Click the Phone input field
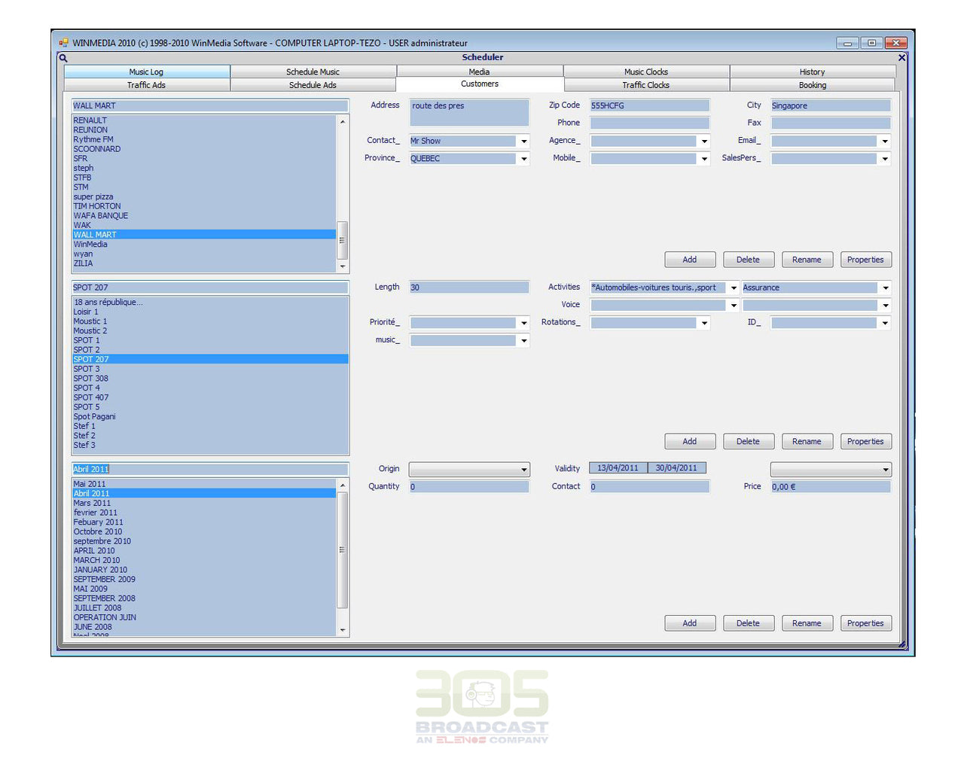Screen dimensions: 964x758 [x=649, y=123]
